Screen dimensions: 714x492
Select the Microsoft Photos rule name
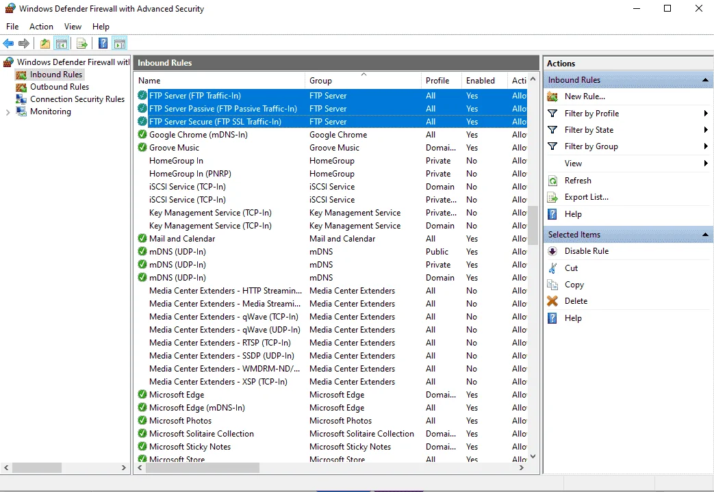180,421
